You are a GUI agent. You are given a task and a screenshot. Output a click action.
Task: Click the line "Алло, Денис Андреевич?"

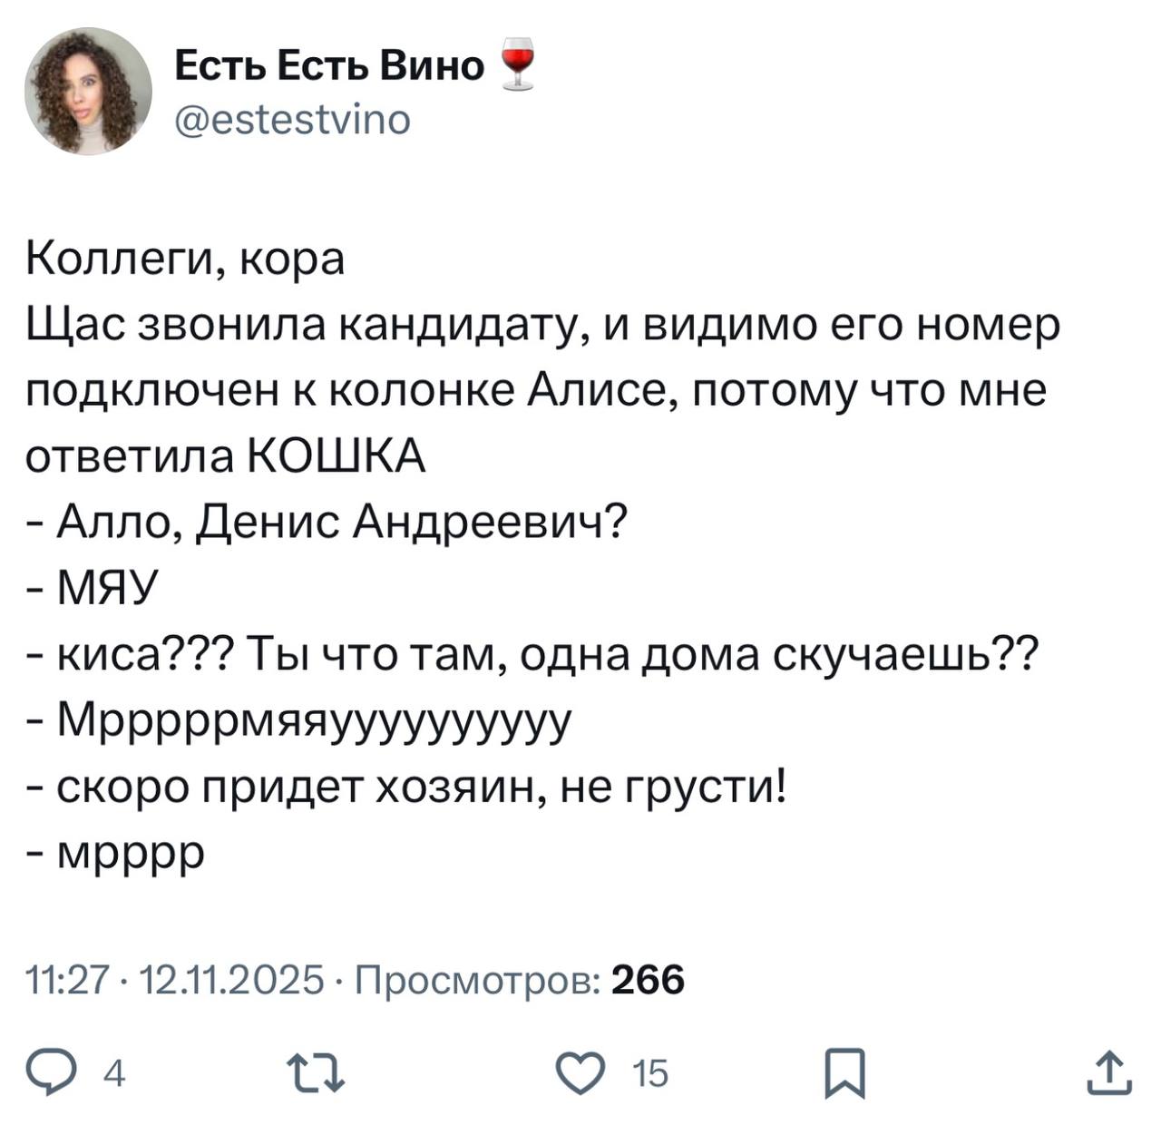(341, 523)
